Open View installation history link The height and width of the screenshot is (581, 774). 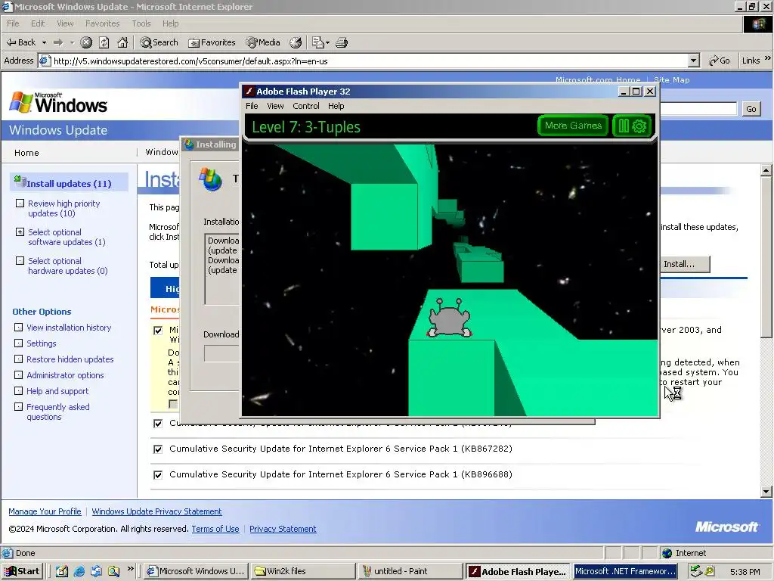point(69,328)
